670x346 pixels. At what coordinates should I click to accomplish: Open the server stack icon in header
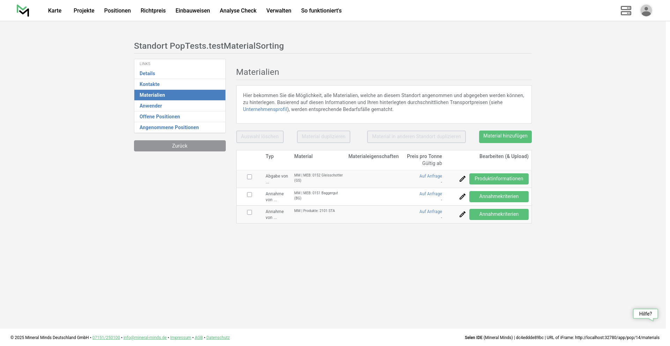pyautogui.click(x=626, y=10)
